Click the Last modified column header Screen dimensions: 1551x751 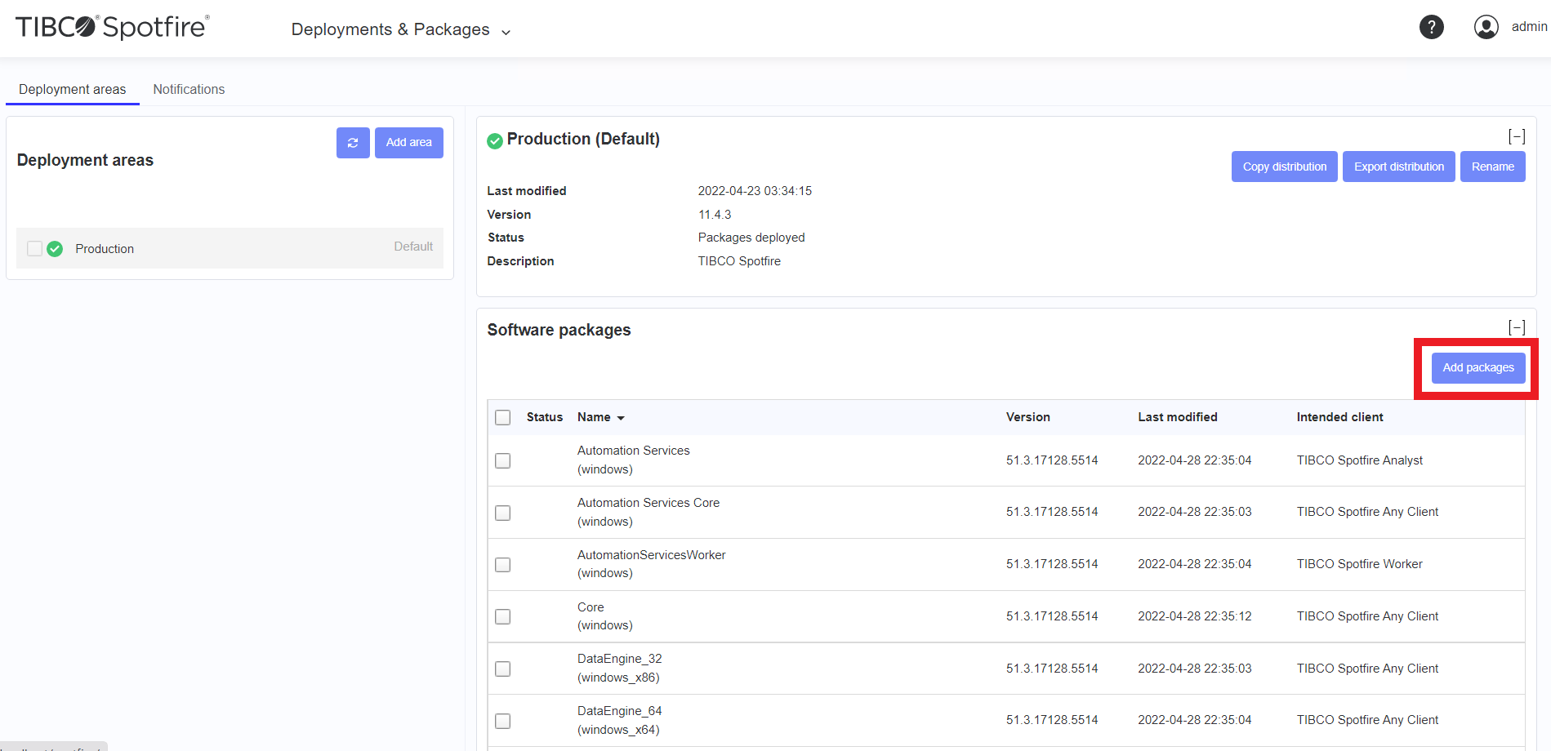point(1178,417)
